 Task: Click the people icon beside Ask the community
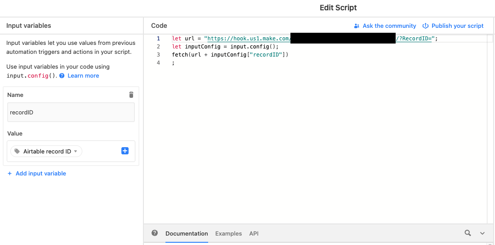(x=357, y=26)
